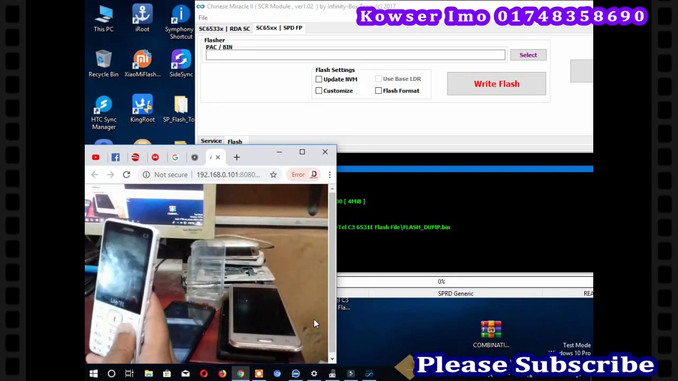Click the Not secure site info icon

(146, 175)
